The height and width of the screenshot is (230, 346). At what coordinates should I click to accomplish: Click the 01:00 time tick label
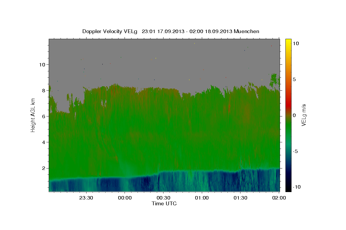(202, 198)
